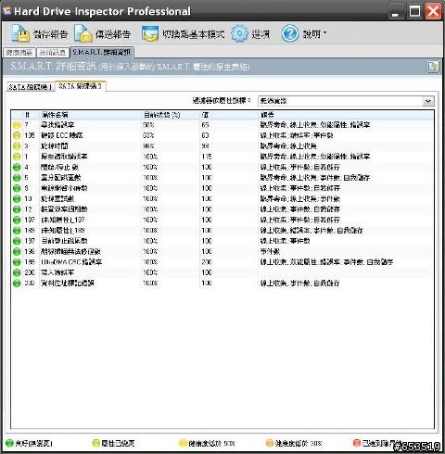
Task: Select the S.M.A.R.T. 詳細資訊 tab
Action: [x=102, y=52]
